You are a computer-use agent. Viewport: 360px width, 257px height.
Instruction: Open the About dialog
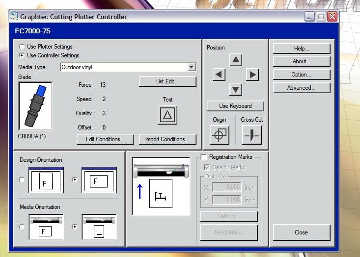pyautogui.click(x=302, y=61)
